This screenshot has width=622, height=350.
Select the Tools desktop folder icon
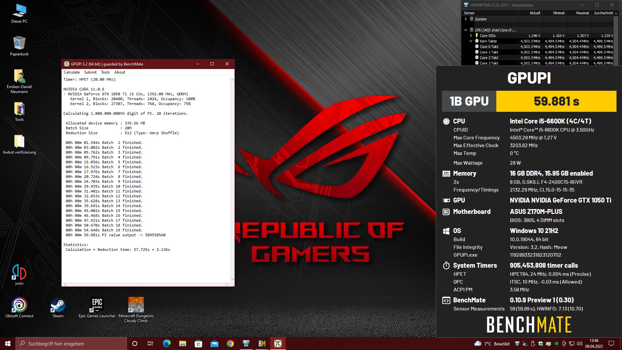click(x=19, y=112)
